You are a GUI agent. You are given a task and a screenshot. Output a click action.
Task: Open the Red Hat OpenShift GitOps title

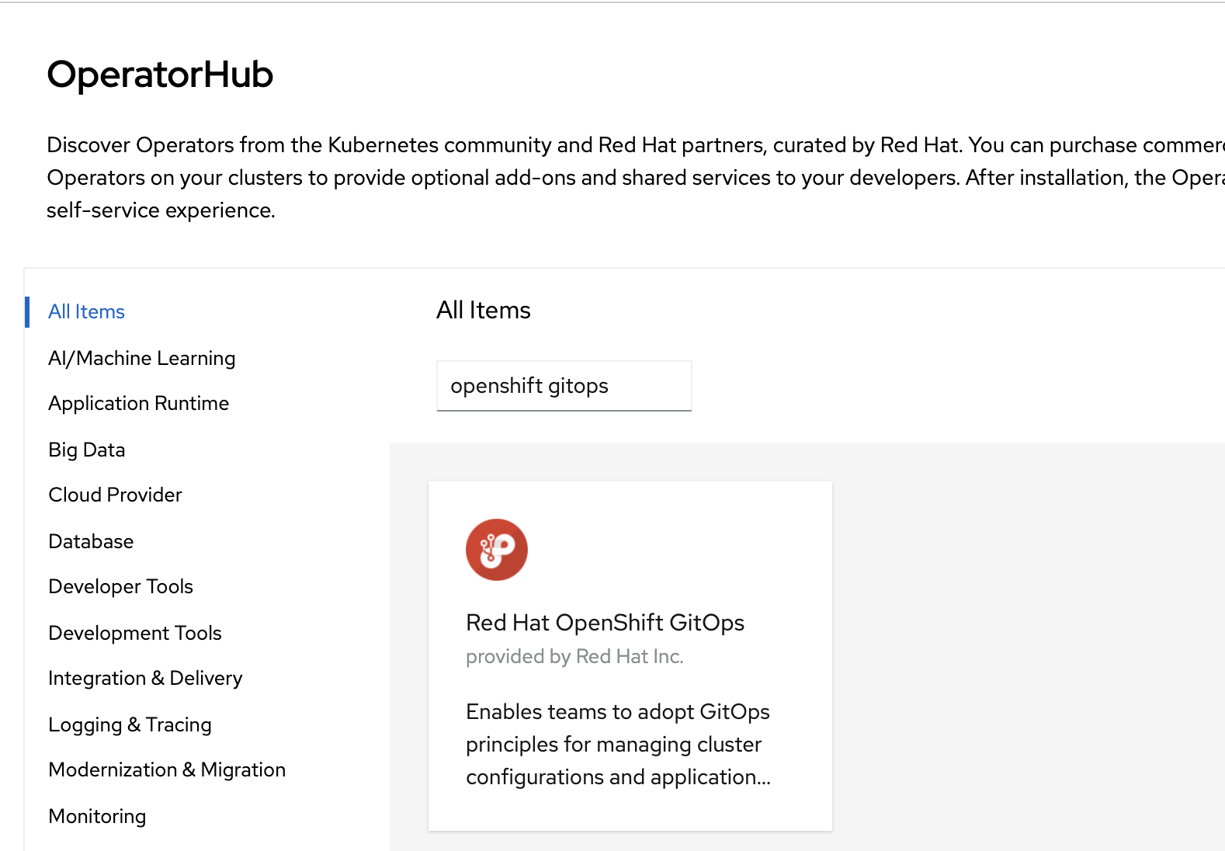click(x=605, y=623)
